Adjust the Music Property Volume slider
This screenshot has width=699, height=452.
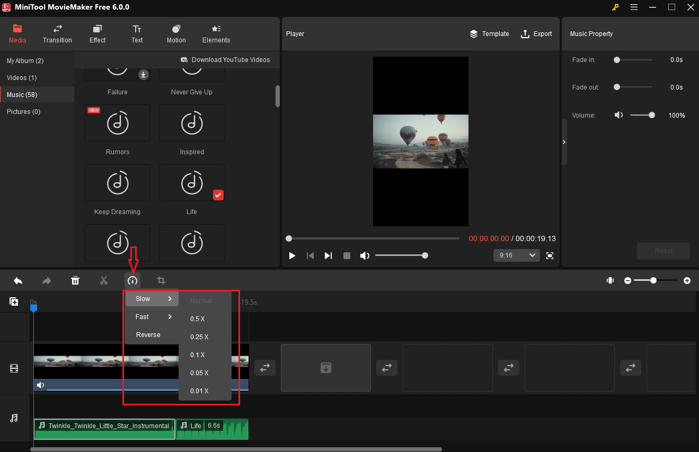pos(642,115)
